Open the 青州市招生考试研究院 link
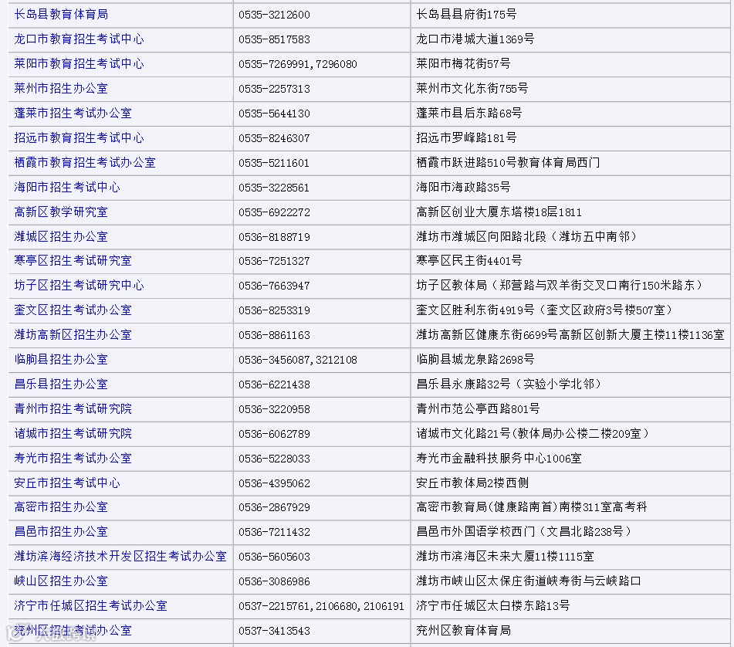Image resolution: width=734 pixels, height=647 pixels. click(73, 408)
